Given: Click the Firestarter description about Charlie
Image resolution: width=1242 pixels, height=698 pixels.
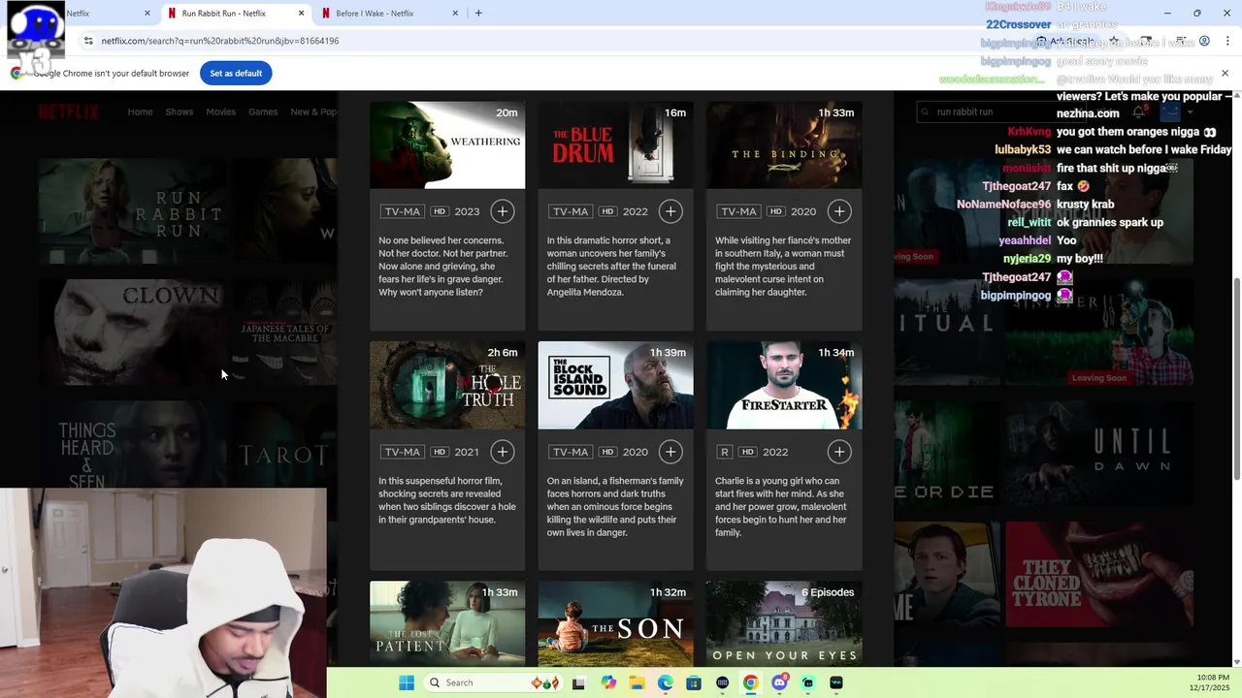Looking at the screenshot, I should click(780, 507).
